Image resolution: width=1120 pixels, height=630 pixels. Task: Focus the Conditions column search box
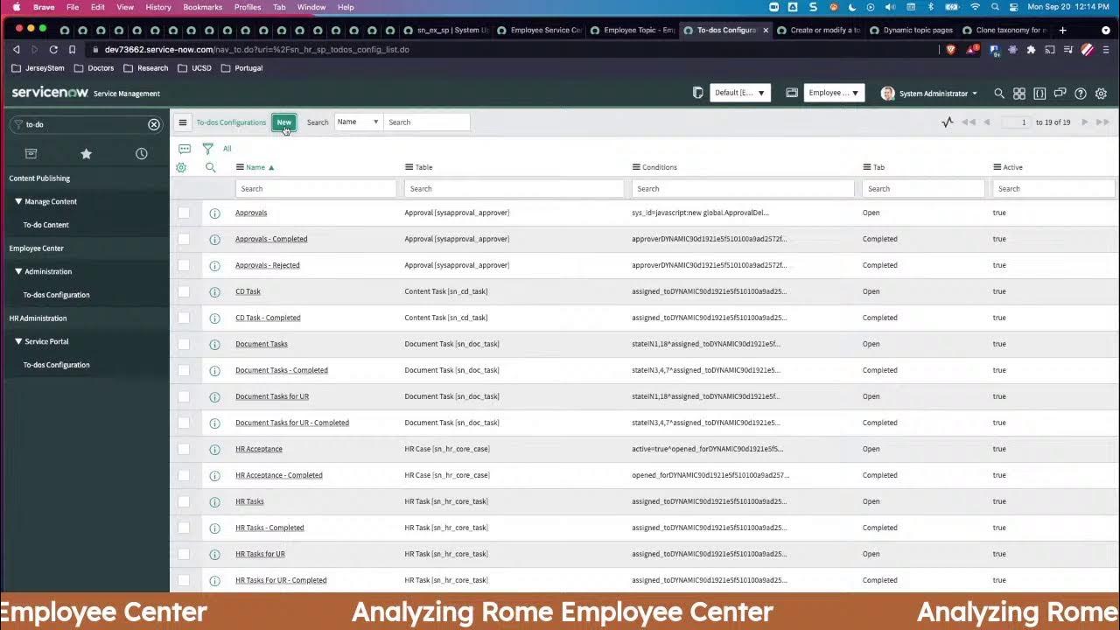743,188
